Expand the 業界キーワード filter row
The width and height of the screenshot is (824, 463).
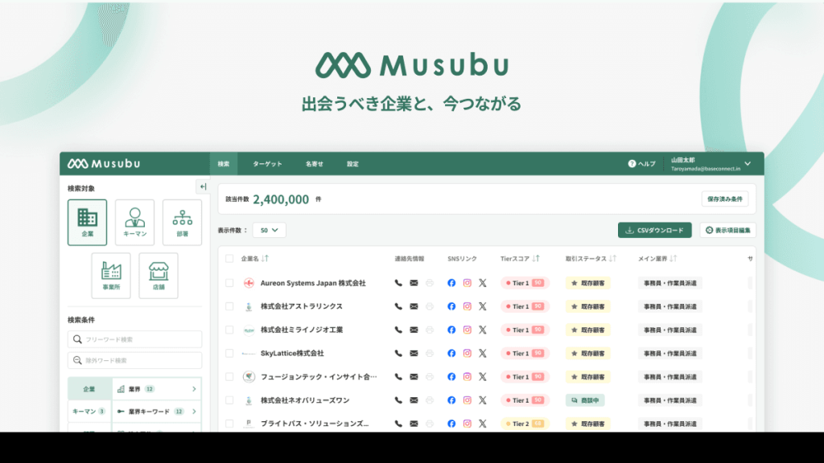click(157, 412)
